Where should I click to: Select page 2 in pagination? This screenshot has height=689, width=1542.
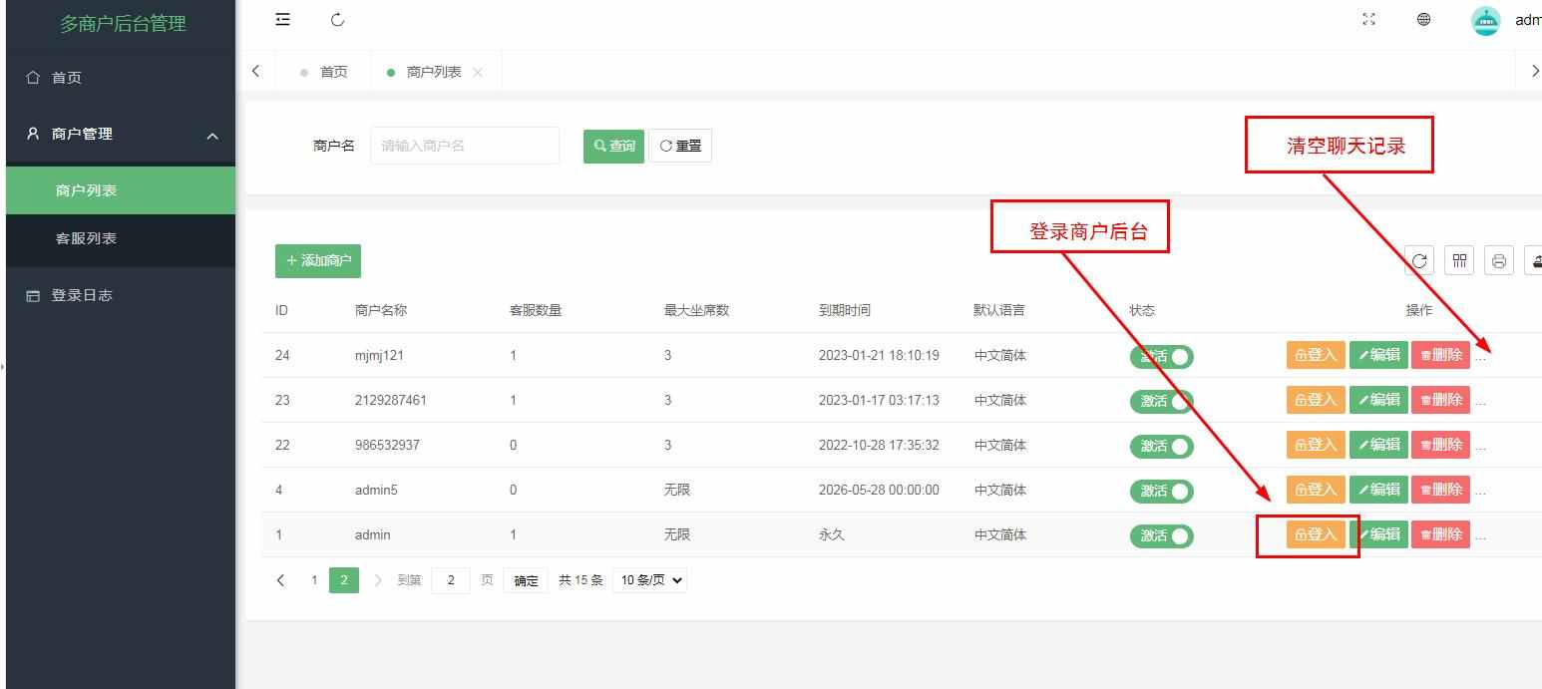344,580
